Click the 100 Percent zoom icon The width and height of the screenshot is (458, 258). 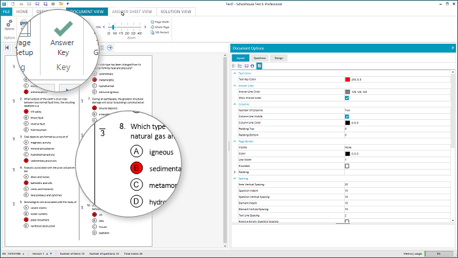coord(152,33)
